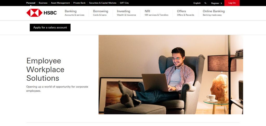
Task: Open the Offers & Rewards menu
Action: point(185,13)
